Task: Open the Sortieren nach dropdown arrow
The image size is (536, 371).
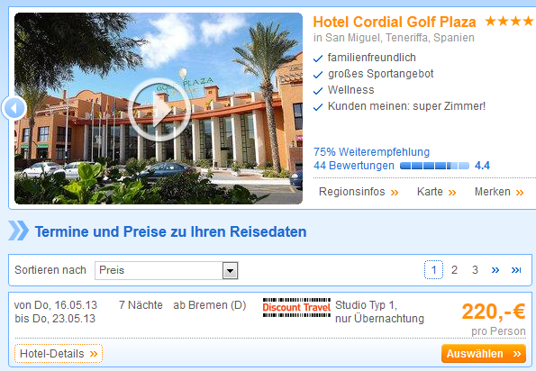Action: coord(230,270)
